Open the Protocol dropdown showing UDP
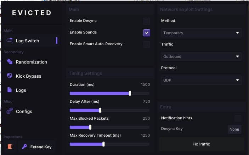 tap(201, 80)
